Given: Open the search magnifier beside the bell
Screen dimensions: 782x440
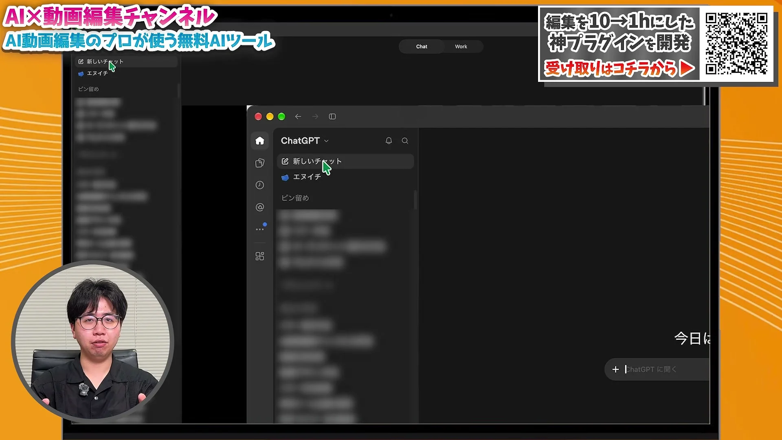Looking at the screenshot, I should pyautogui.click(x=405, y=141).
